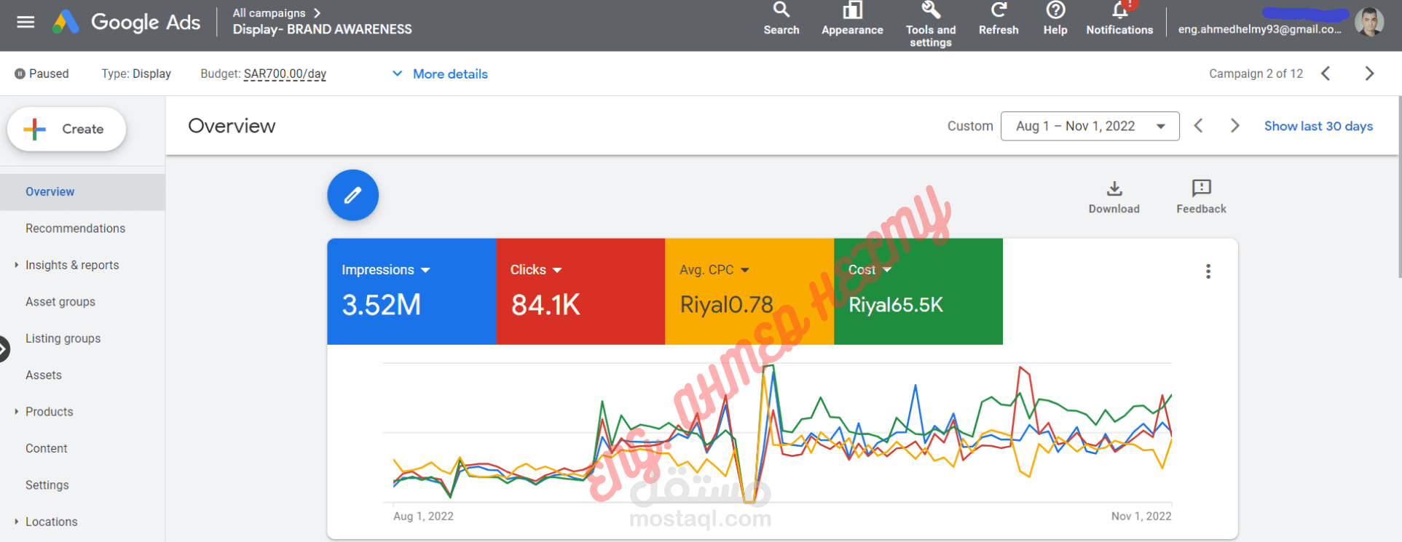Edit the SAR700.00/day budget
This screenshot has height=542, width=1402.
pos(285,73)
